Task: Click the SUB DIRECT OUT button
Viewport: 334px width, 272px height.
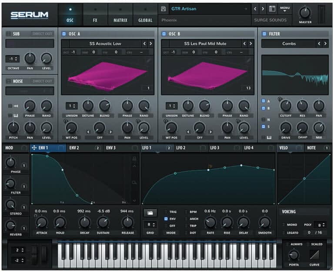Action: click(x=42, y=33)
